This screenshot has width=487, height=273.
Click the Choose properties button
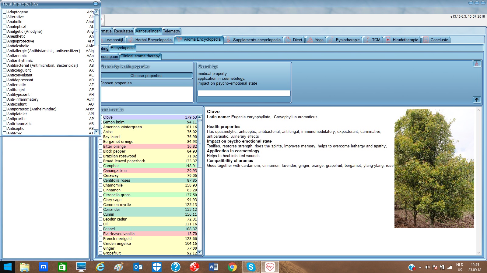[146, 76]
